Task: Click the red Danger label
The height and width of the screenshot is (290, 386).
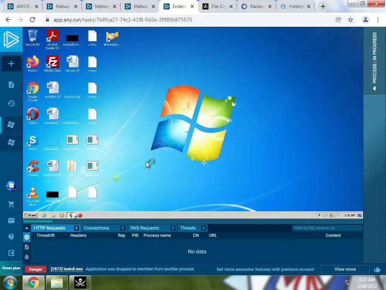Action: click(x=35, y=269)
